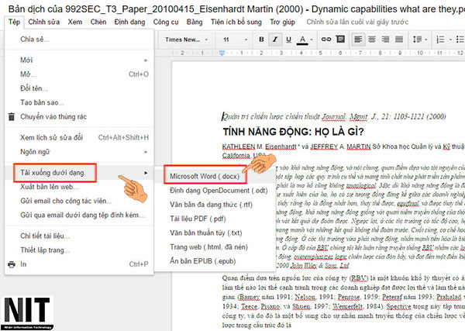Click last edit status link

coord(357,22)
